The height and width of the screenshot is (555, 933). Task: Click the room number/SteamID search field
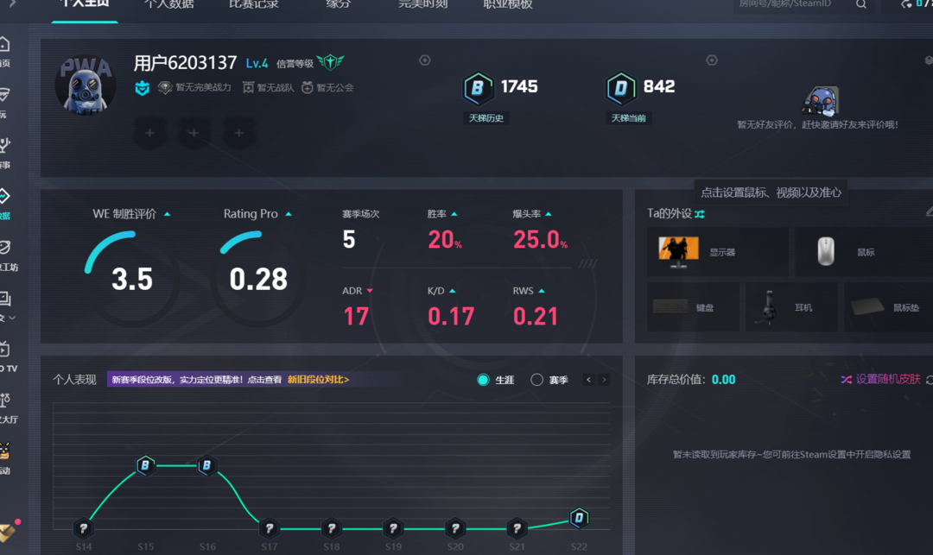790,4
